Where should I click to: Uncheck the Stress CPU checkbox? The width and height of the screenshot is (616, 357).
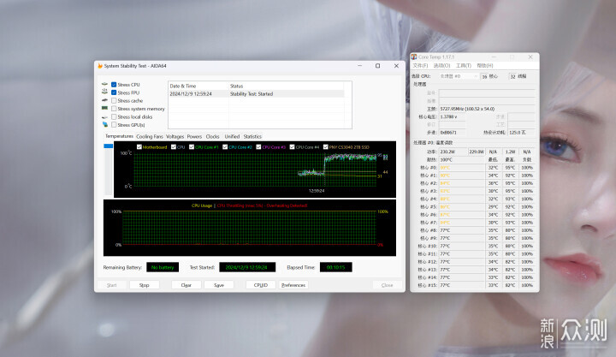pyautogui.click(x=114, y=85)
